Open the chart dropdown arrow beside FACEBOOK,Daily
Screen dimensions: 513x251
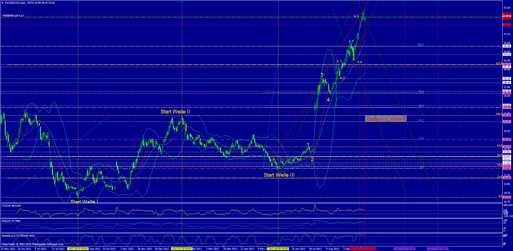[3, 3]
